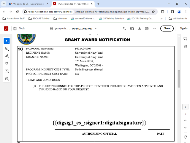The image size is (190, 143).
Task: Click the search magnifier in Acrobat toolbar
Action: 124,29
